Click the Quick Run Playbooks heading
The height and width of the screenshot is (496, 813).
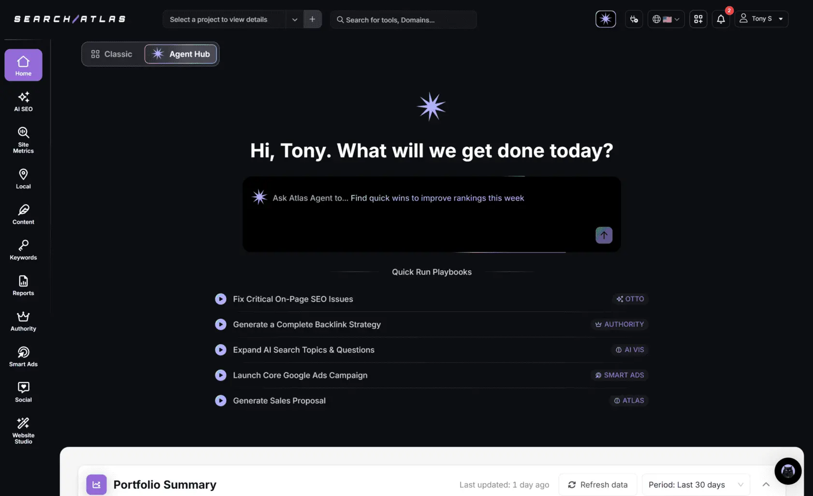[432, 272]
